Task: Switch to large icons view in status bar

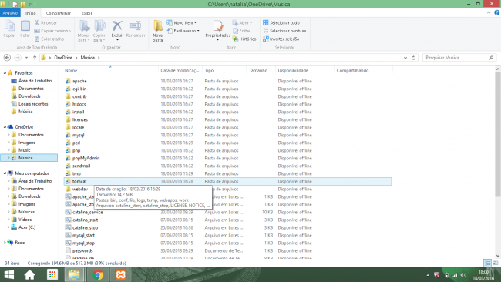Action: tap(496, 264)
